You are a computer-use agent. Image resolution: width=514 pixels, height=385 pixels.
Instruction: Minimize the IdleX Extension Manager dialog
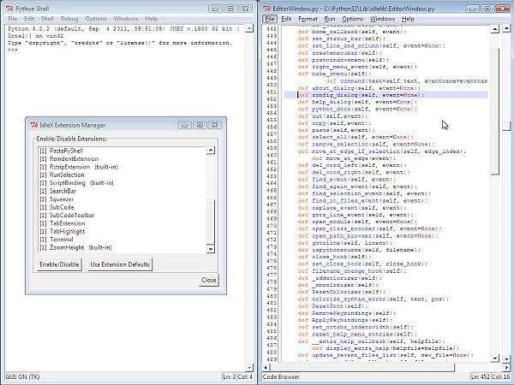(184, 125)
